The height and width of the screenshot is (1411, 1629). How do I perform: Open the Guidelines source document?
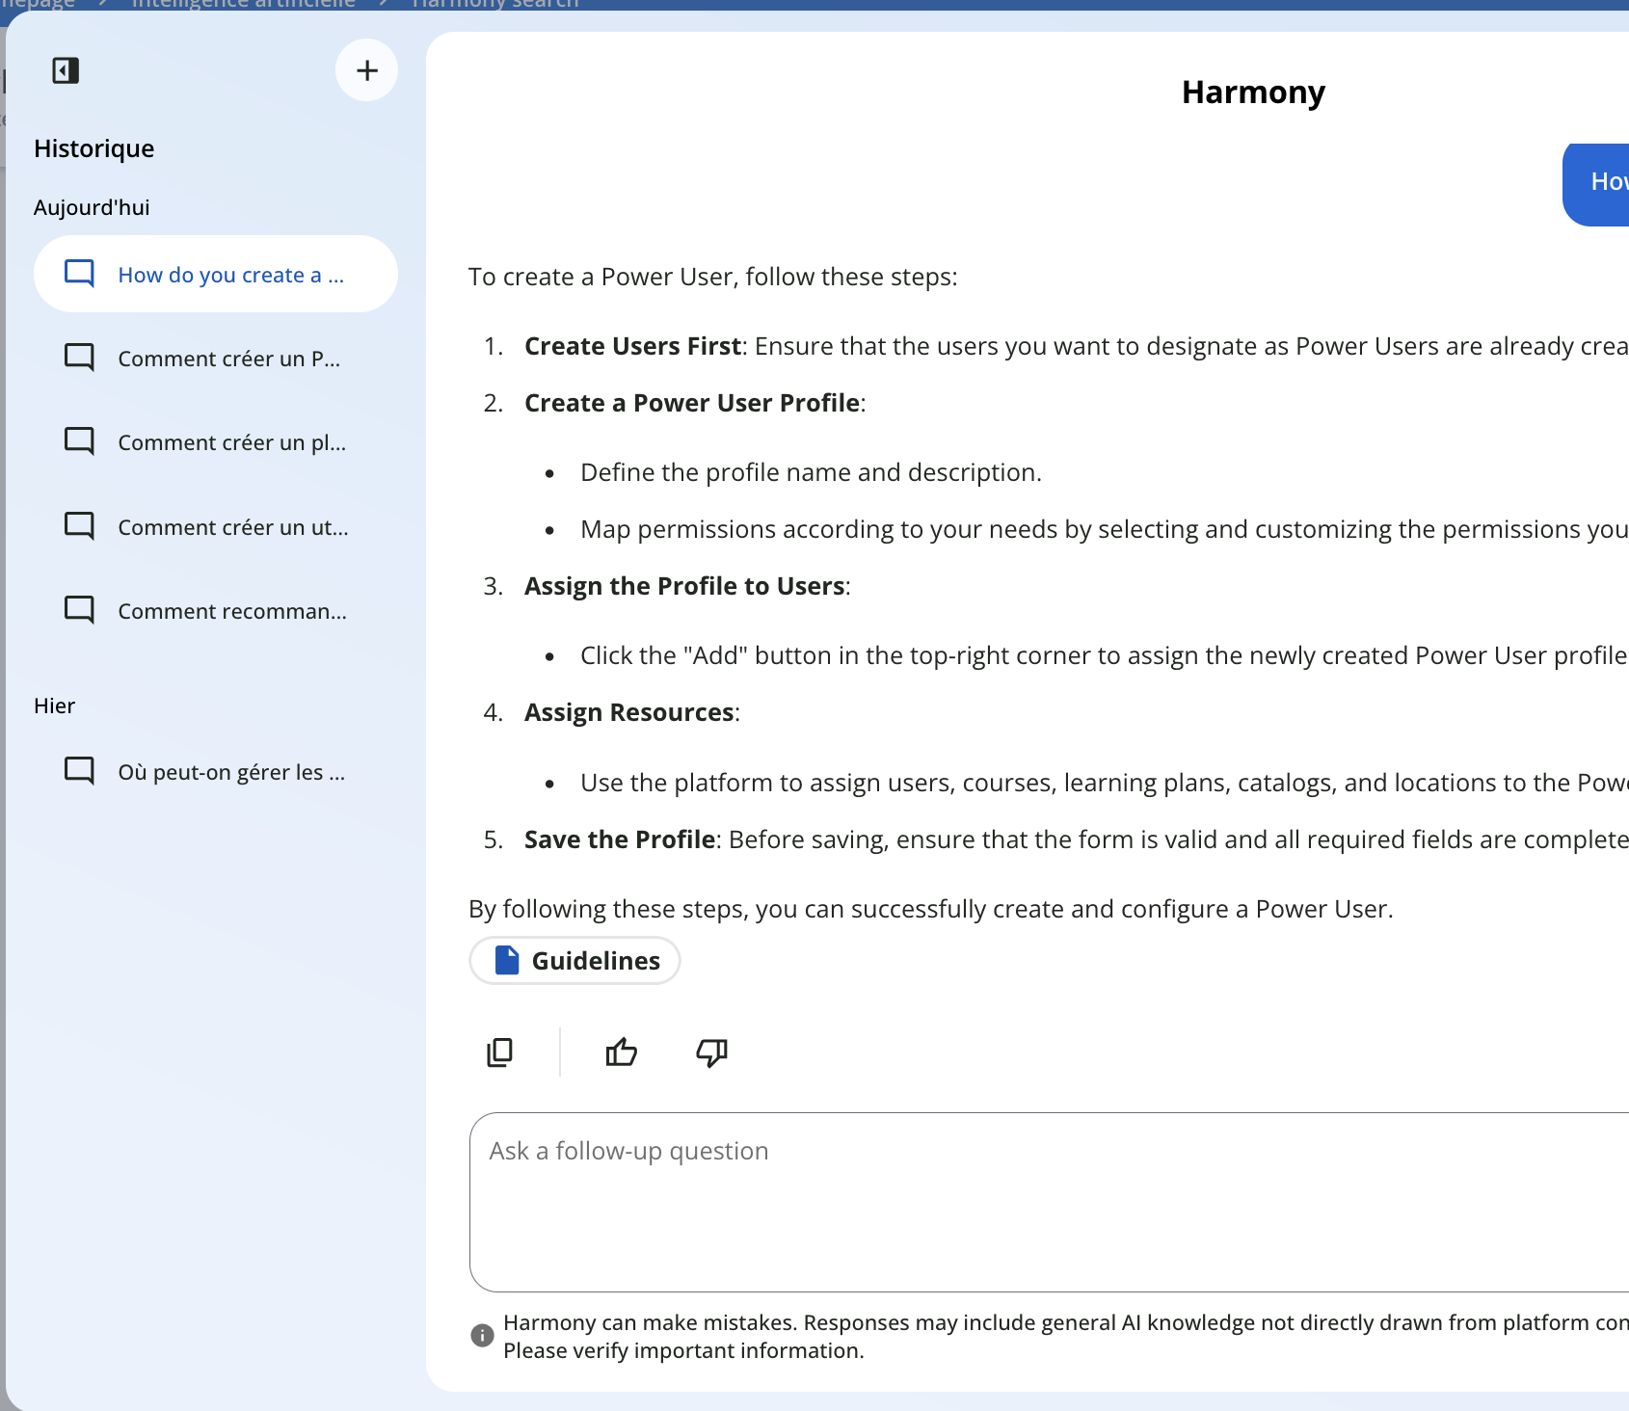click(574, 961)
